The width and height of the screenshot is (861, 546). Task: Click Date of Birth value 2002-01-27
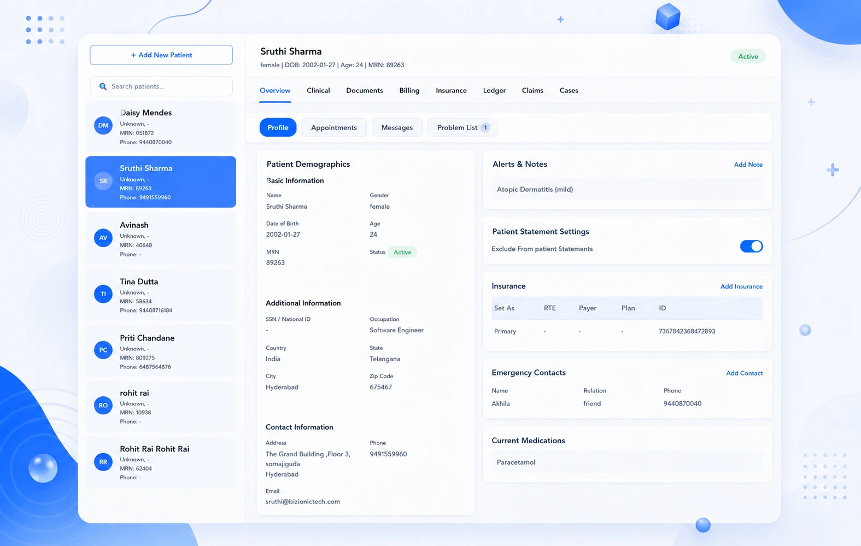(283, 234)
